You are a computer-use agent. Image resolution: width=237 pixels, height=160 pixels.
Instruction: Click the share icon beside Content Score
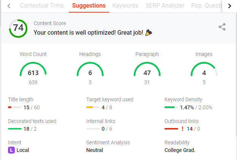(x=222, y=27)
